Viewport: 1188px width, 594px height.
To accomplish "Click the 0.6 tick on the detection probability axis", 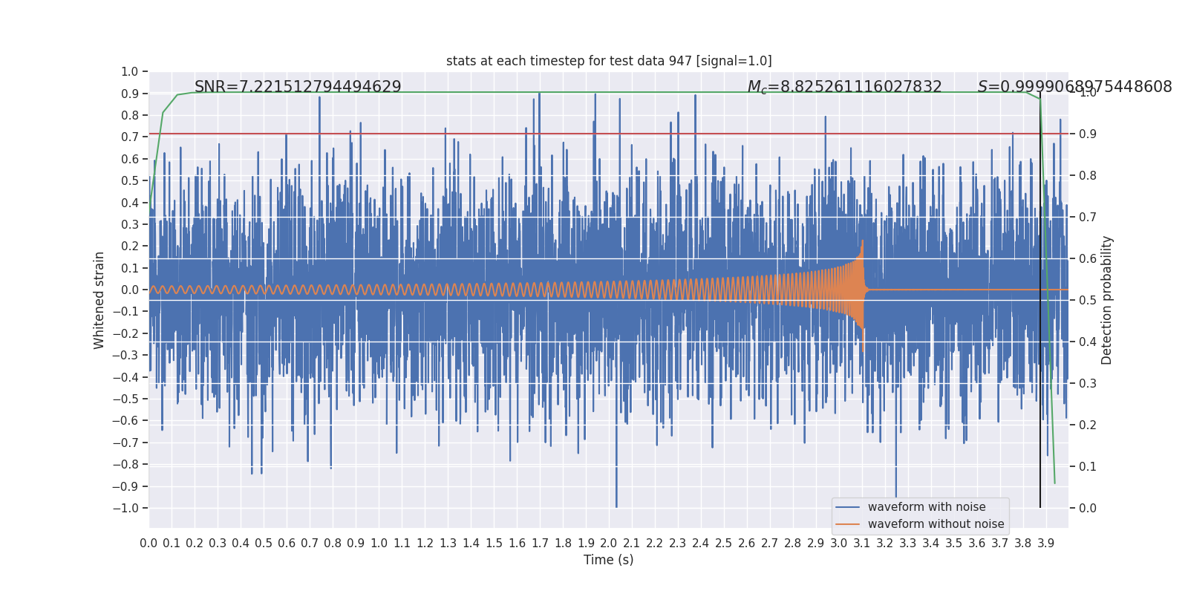I will (x=1088, y=259).
